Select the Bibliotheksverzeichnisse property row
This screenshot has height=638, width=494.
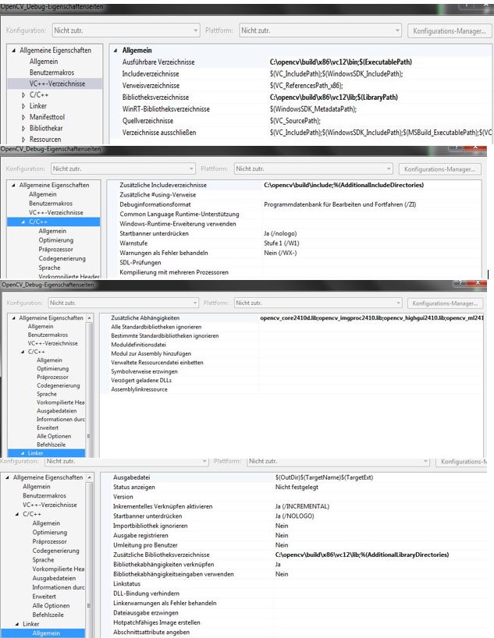pyautogui.click(x=300, y=97)
